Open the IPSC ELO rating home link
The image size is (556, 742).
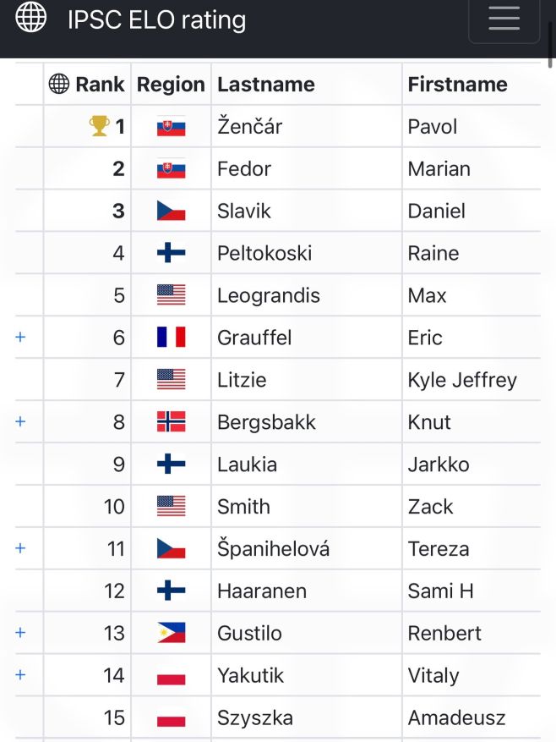156,19
